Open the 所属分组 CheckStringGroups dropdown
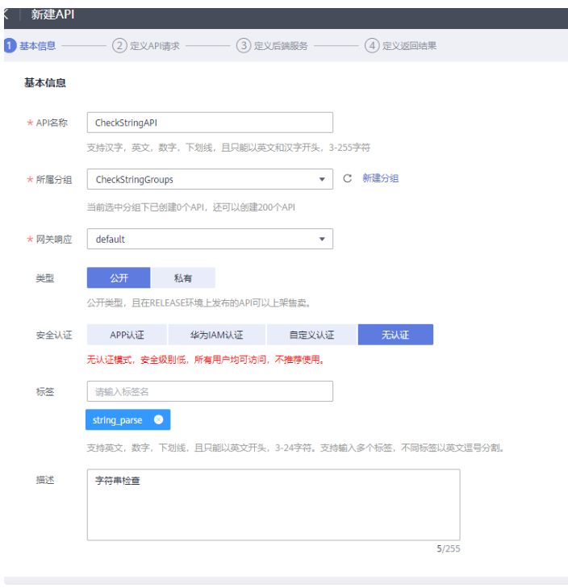The width and height of the screenshot is (568, 588). 210,179
